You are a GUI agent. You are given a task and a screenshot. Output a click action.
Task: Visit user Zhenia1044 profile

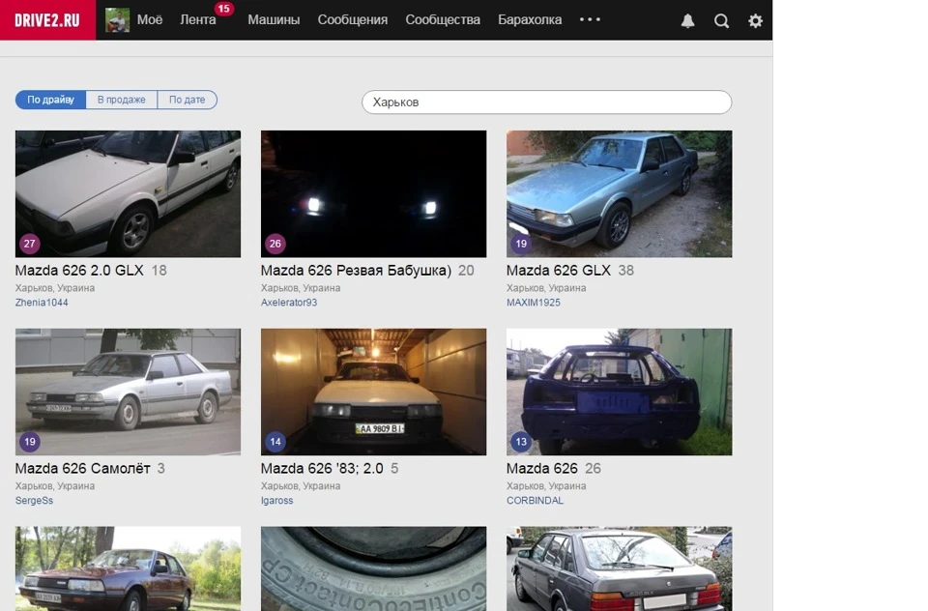click(x=42, y=303)
